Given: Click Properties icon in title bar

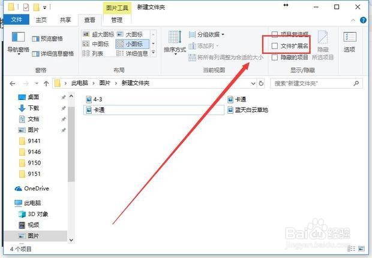Looking at the screenshot, I should tap(26, 7).
